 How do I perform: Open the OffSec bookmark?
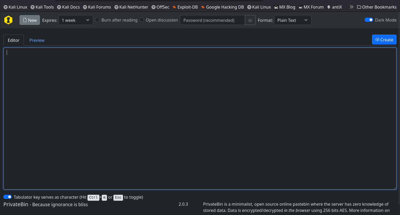(160, 7)
